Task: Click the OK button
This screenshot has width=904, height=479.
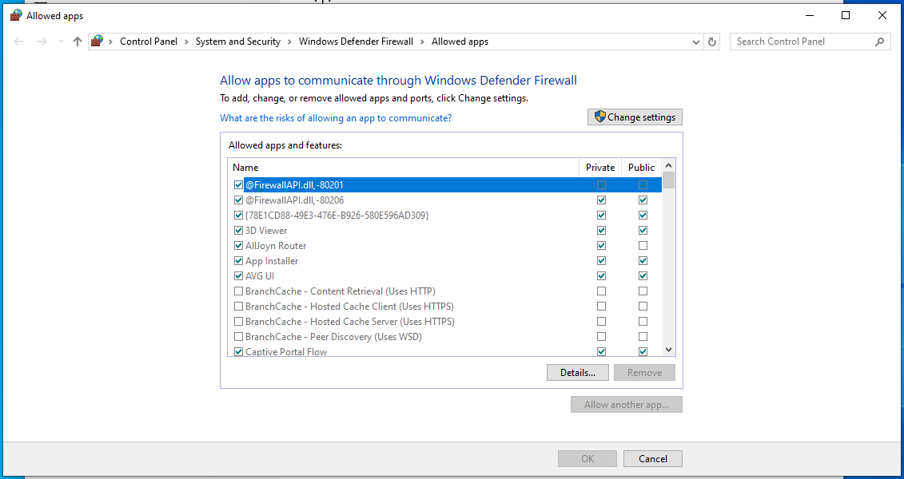Action: point(587,459)
